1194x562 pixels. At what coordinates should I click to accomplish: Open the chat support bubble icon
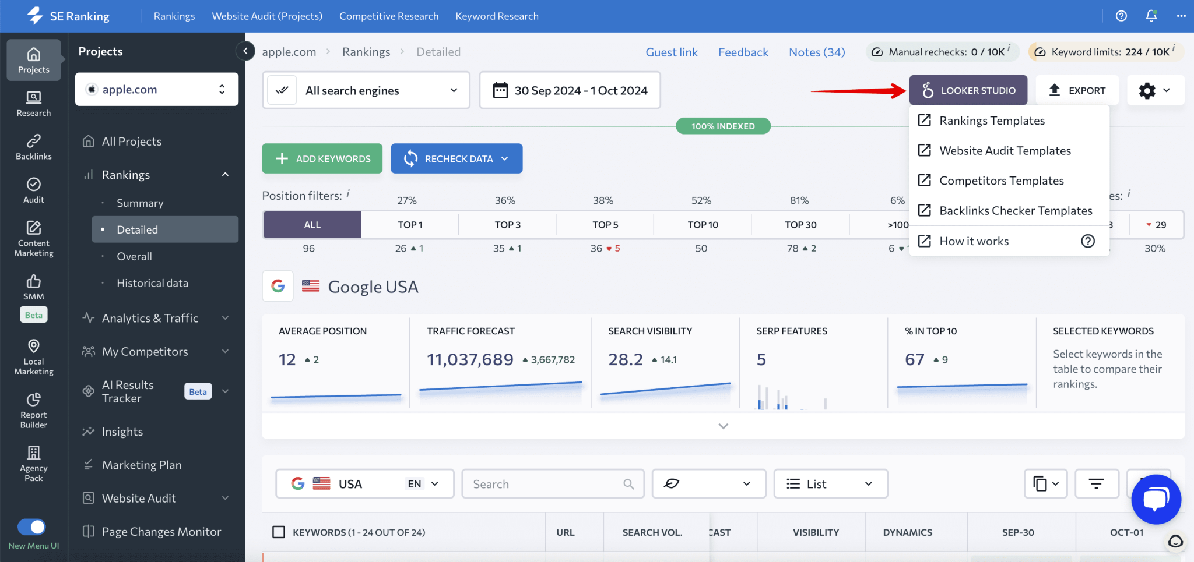[x=1156, y=499]
